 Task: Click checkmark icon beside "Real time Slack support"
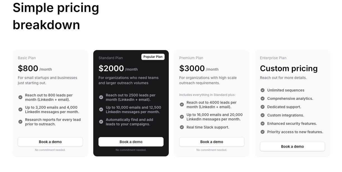(x=182, y=127)
